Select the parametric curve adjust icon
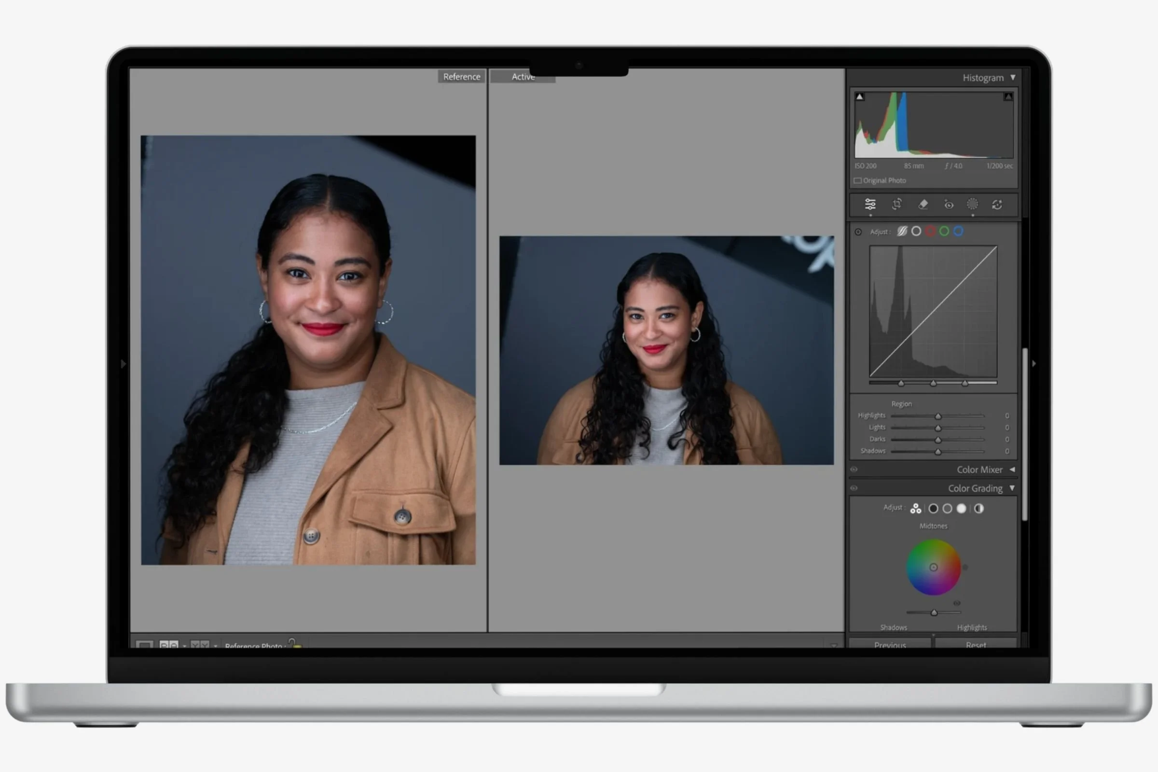The image size is (1158, 772). [902, 231]
